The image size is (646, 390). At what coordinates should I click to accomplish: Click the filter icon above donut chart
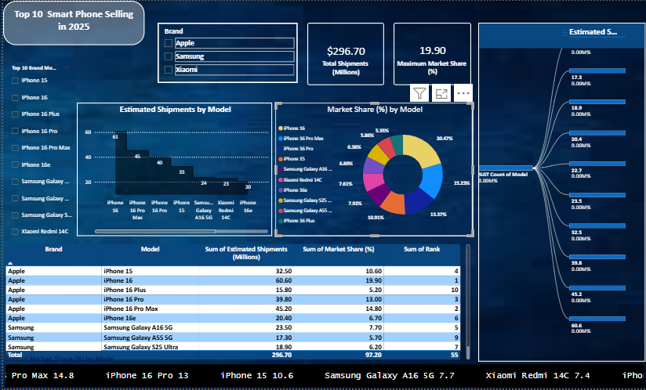(419, 94)
